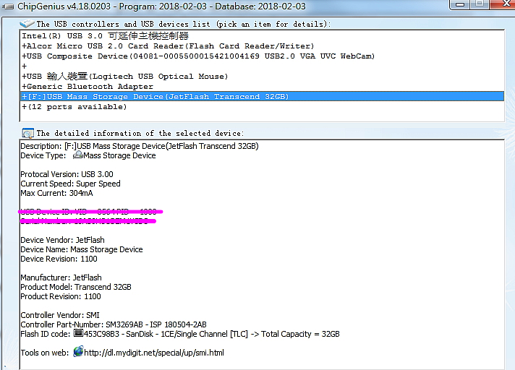Image resolution: width=515 pixels, height=370 pixels.
Task: Click 'The detailed information of the selected device' heading
Action: tap(140, 134)
